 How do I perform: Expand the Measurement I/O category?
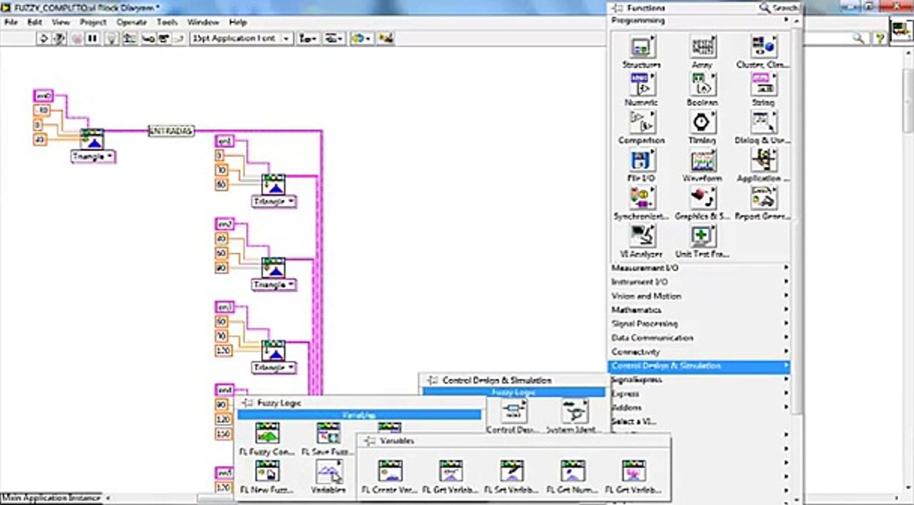pyautogui.click(x=699, y=268)
